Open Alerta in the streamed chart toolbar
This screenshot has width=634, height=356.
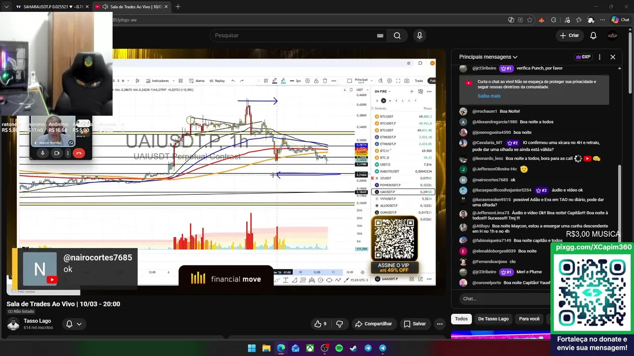[x=197, y=81]
